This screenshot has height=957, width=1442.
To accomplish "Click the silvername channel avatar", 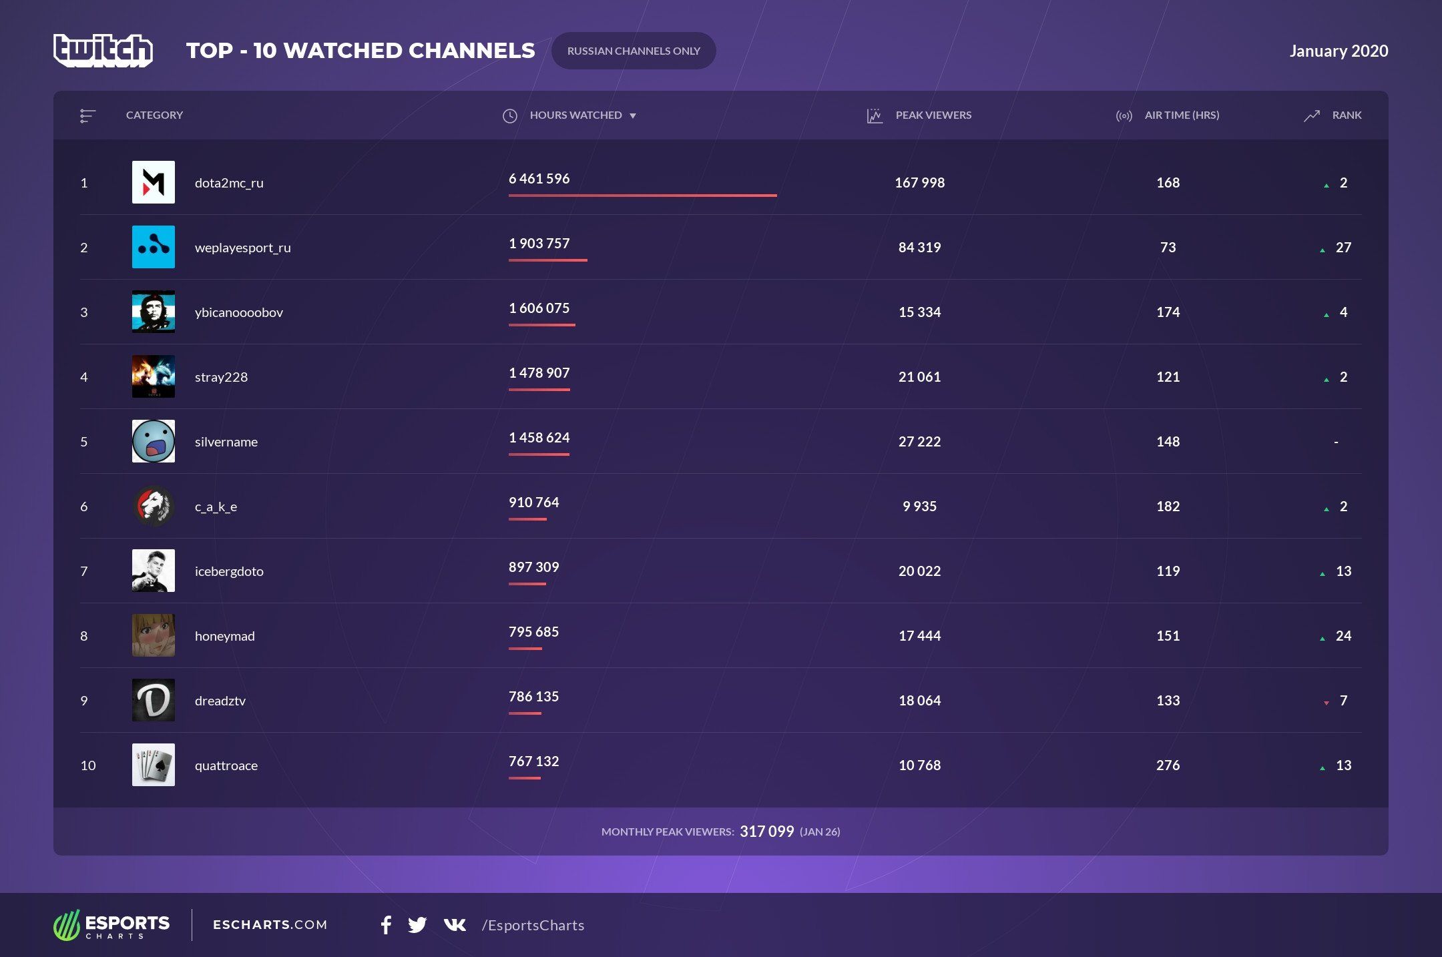I will [154, 441].
